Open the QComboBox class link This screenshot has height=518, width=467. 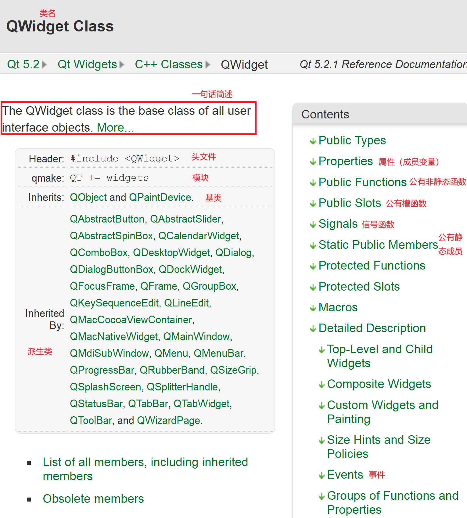99,252
